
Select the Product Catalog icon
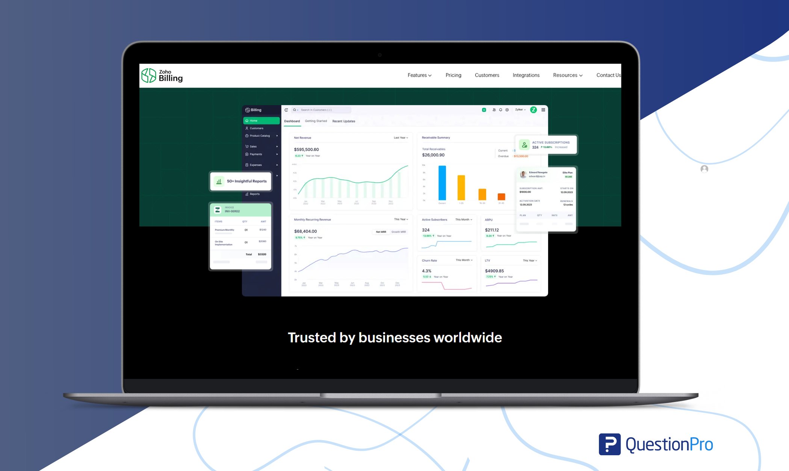(x=247, y=136)
